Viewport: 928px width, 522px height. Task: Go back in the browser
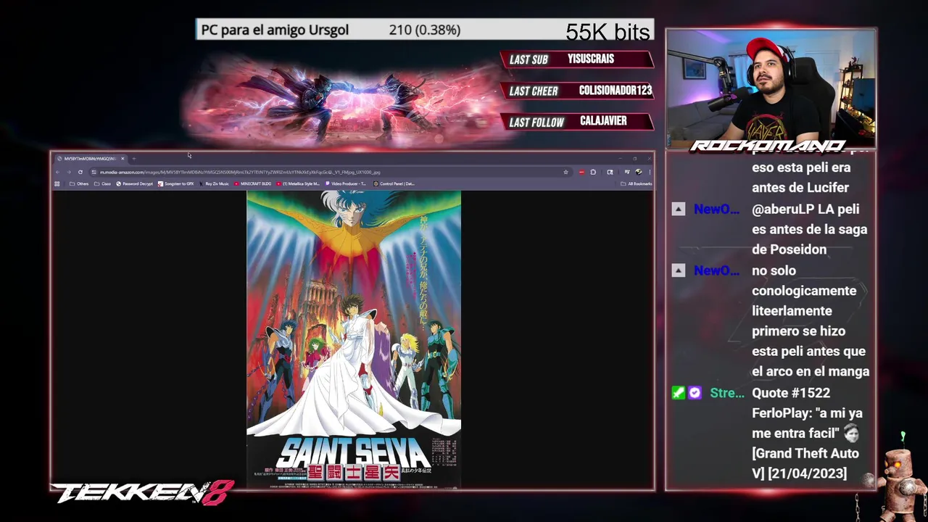(58, 172)
